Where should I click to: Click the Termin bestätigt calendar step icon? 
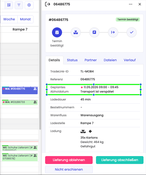click(x=57, y=32)
